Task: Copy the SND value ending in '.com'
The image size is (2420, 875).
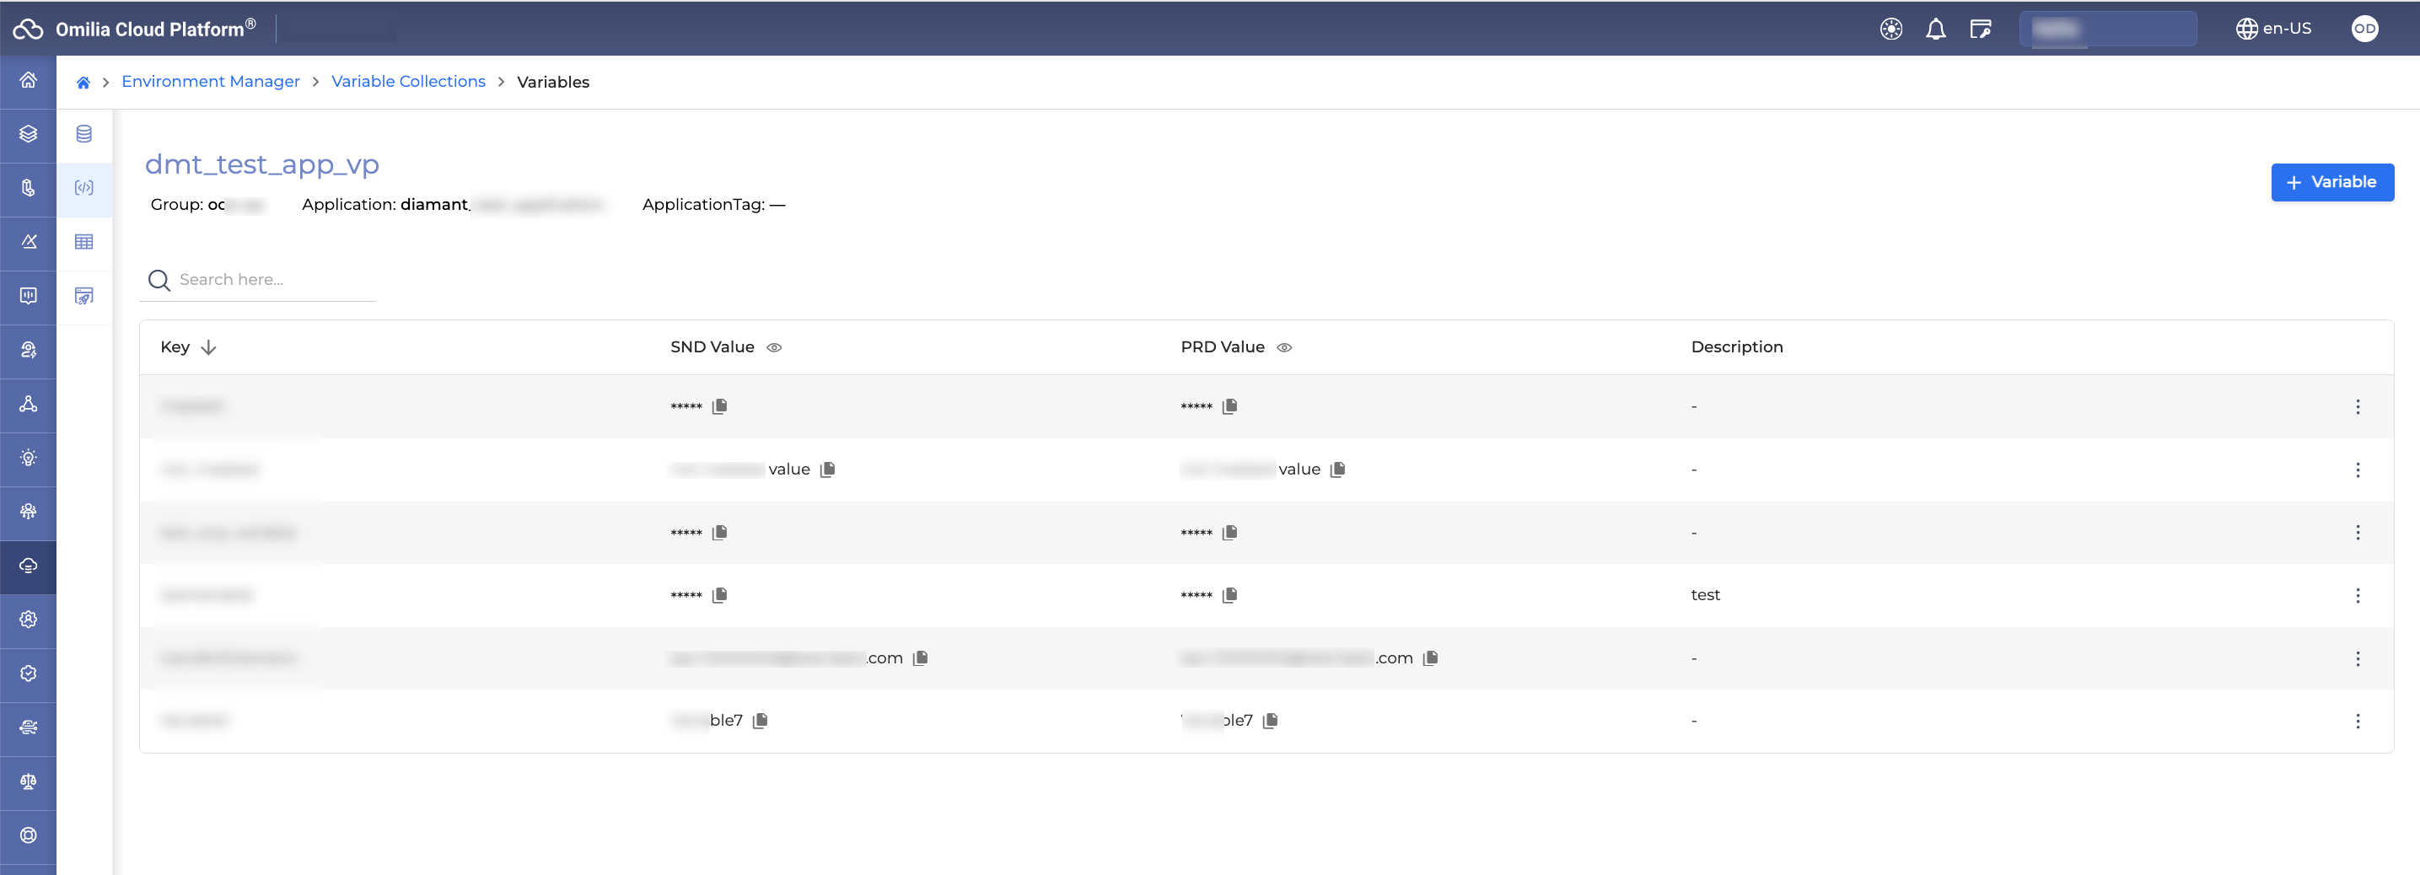Action: [x=921, y=658]
